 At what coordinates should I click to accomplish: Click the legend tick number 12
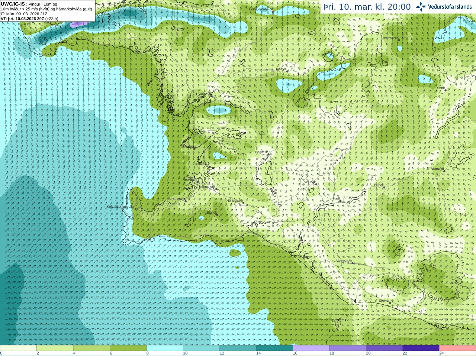[222, 353]
